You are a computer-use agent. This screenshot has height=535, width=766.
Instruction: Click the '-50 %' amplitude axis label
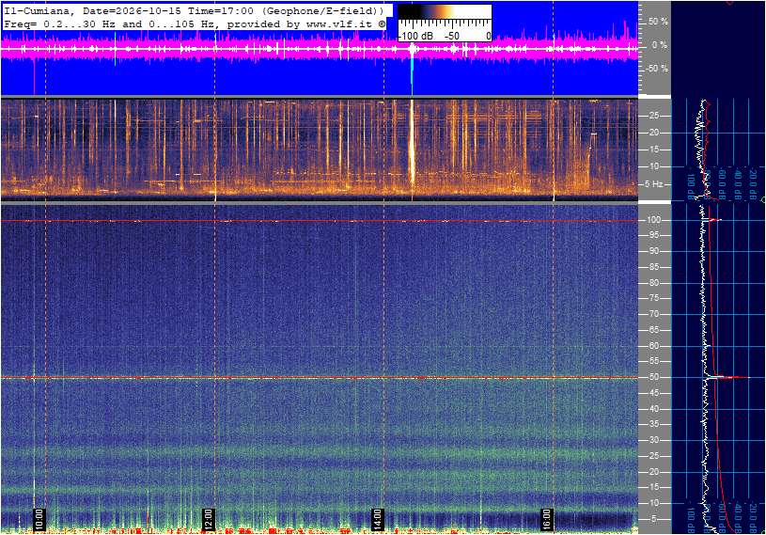657,69
